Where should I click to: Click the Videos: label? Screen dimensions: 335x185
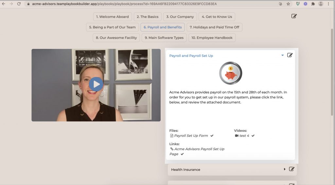(x=240, y=131)
